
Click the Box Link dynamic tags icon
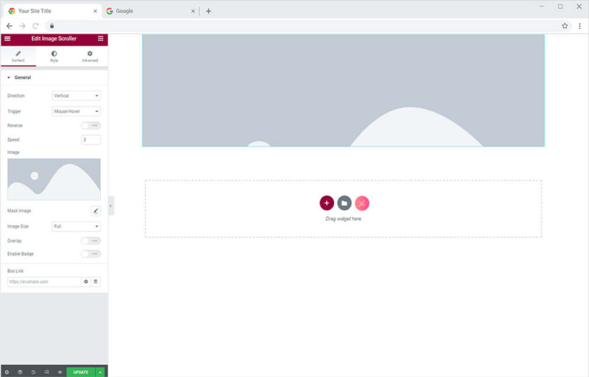pos(96,282)
